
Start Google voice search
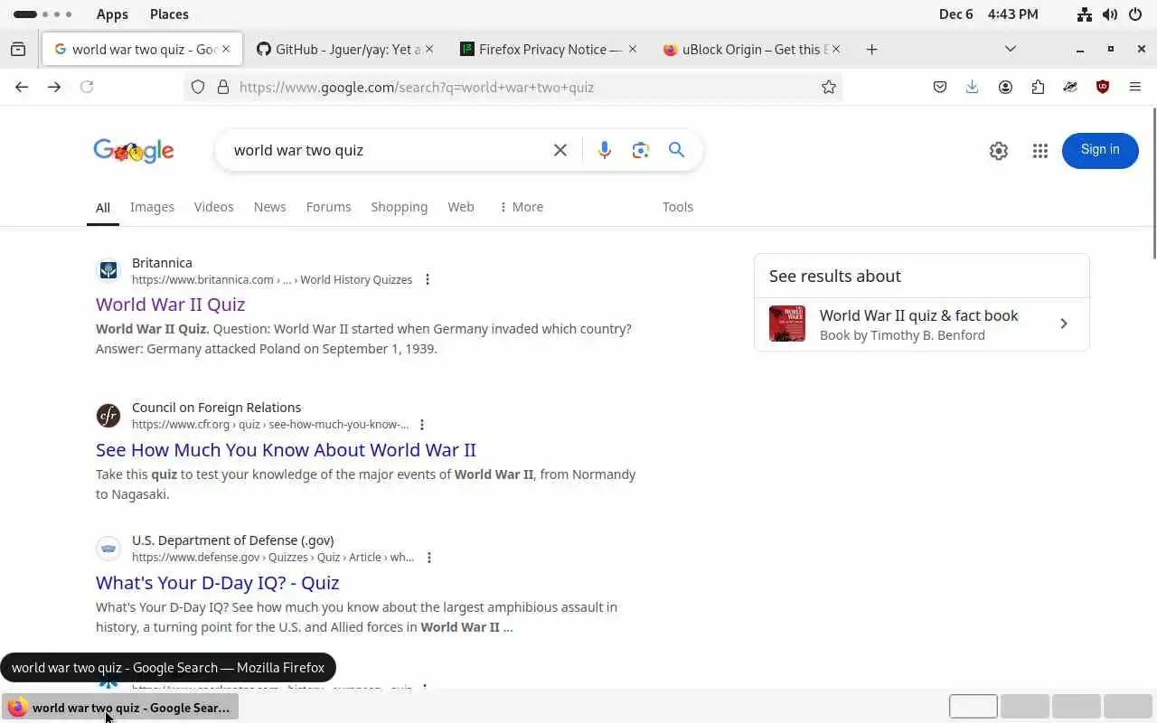[x=605, y=150]
